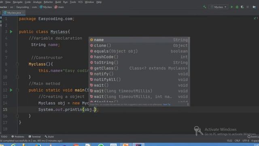Change CRLF line separator in status bar
This screenshot has height=146, width=259.
pos(237,141)
